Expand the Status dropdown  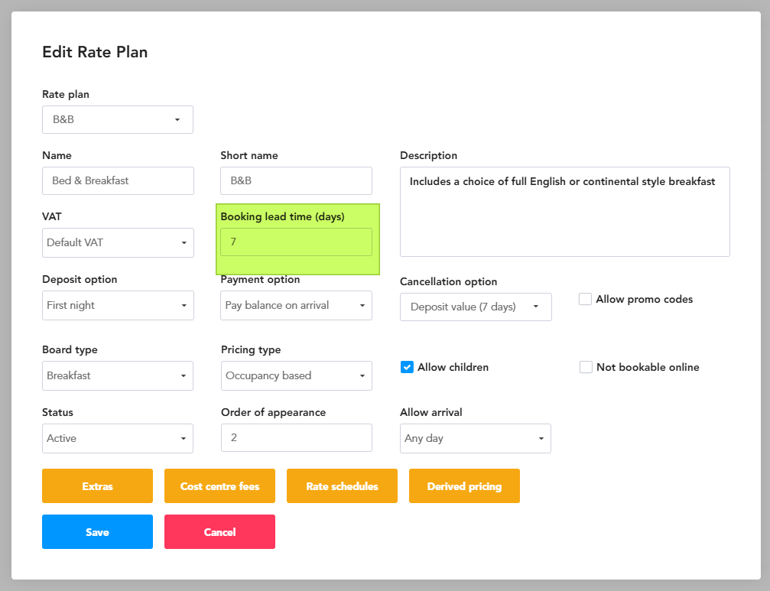(x=117, y=438)
